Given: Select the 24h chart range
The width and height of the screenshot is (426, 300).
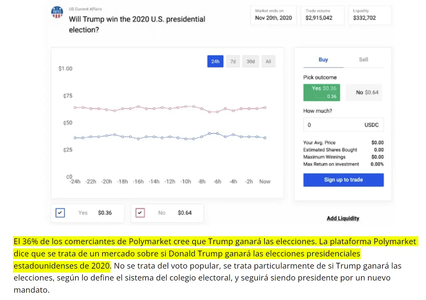Looking at the screenshot, I should pos(215,61).
